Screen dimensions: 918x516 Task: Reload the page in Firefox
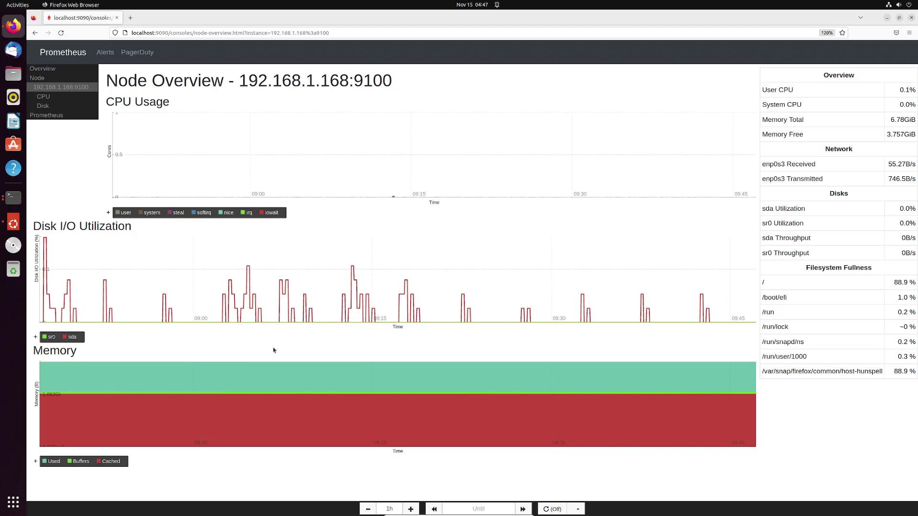pos(61,33)
